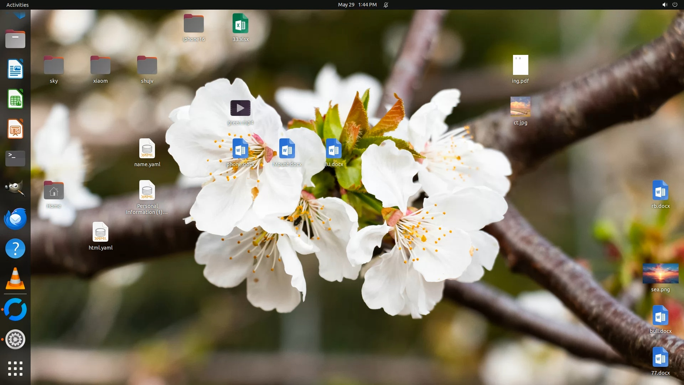Click the Activities overview button
Image resolution: width=684 pixels, height=385 pixels.
17,5
